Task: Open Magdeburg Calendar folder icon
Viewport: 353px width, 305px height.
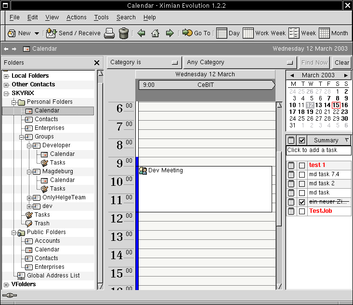Action: pyautogui.click(x=44, y=180)
